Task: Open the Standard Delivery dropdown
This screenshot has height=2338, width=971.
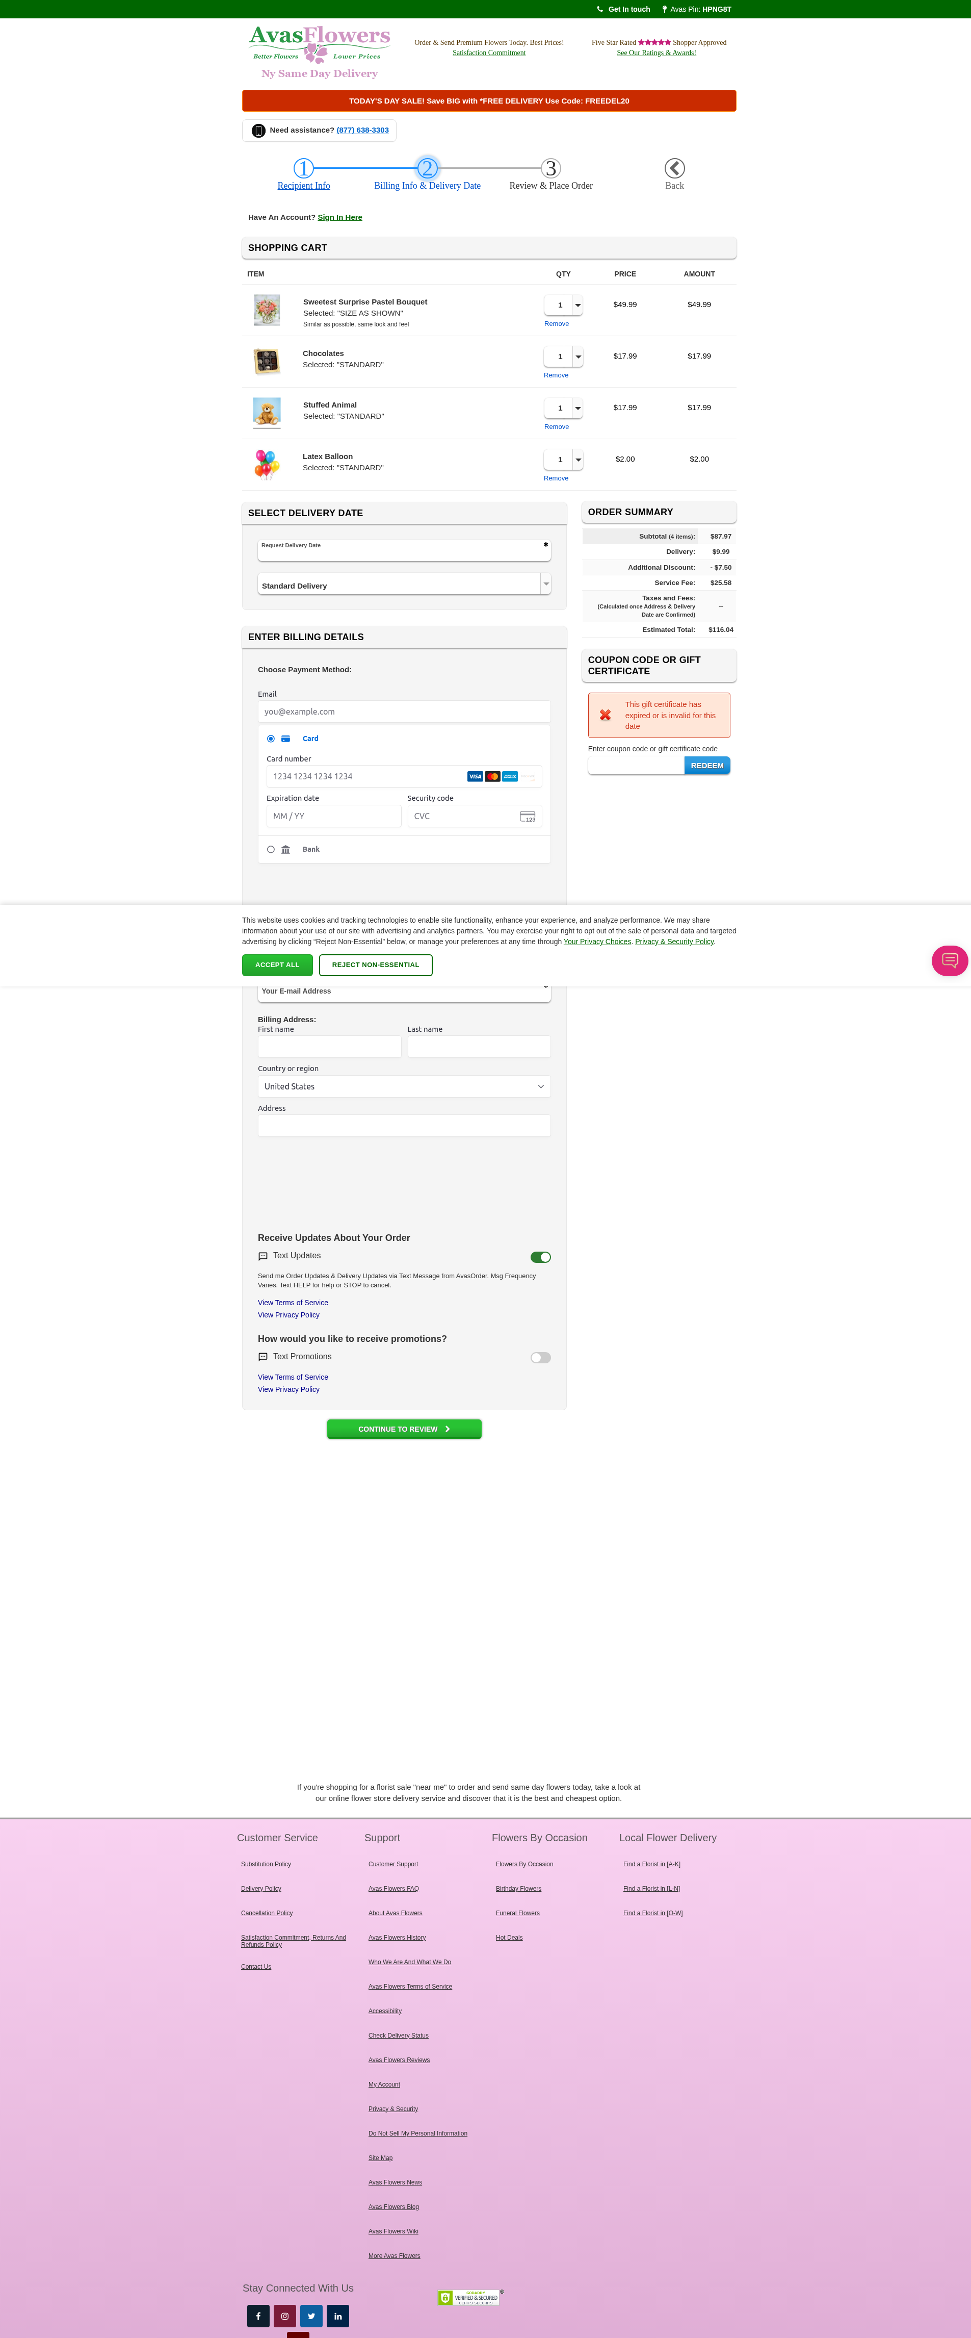Action: point(404,586)
